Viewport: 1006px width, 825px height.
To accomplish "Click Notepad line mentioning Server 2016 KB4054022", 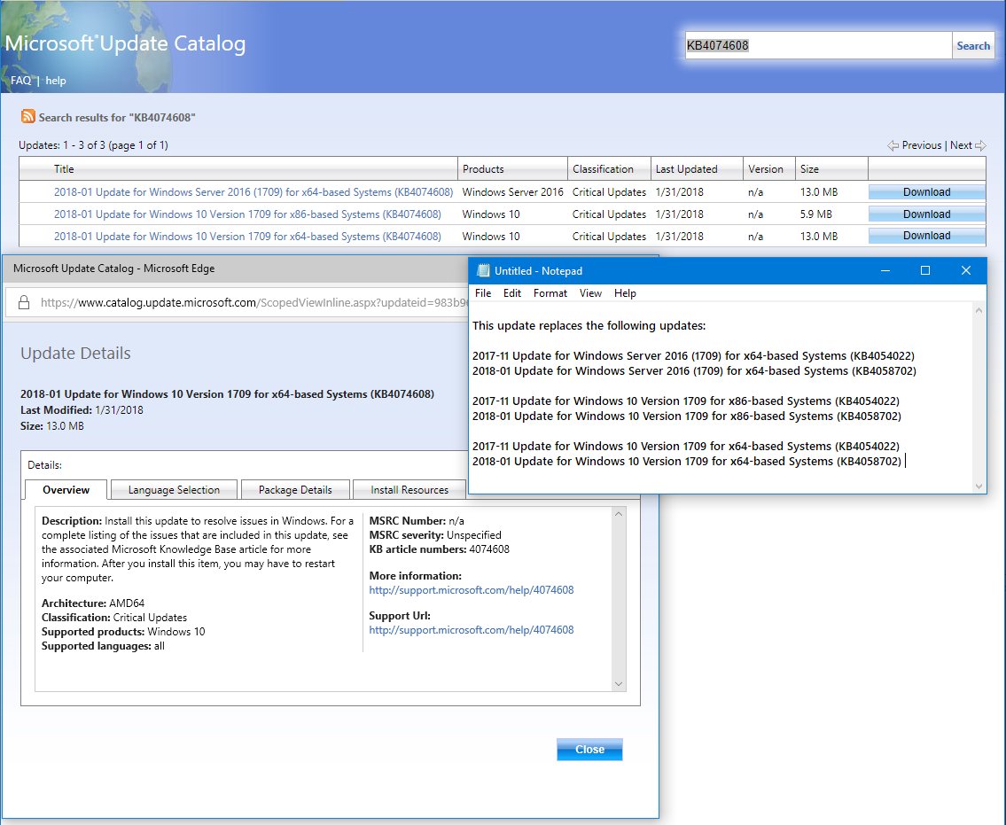I will (x=693, y=355).
